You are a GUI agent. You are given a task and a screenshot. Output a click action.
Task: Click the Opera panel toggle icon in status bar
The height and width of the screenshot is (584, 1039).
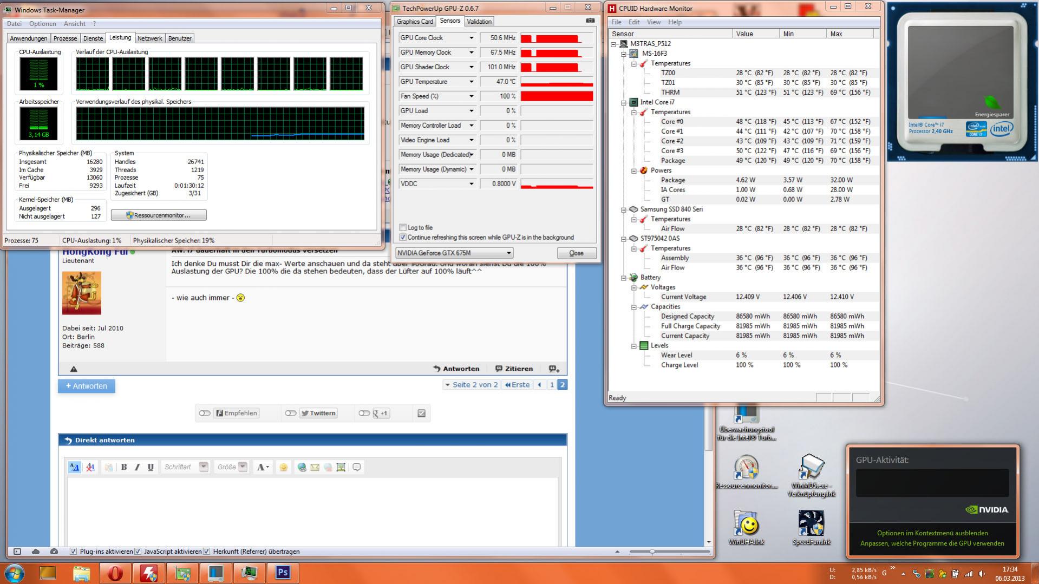(17, 552)
